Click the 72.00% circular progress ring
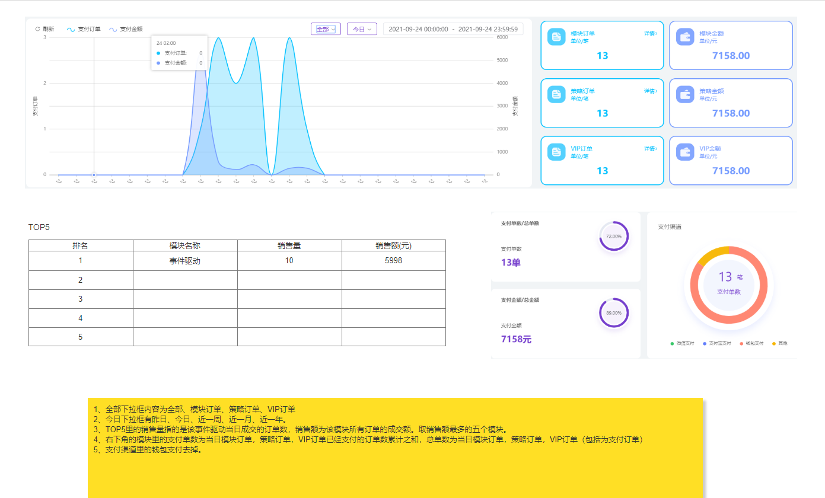The image size is (825, 498). click(614, 236)
